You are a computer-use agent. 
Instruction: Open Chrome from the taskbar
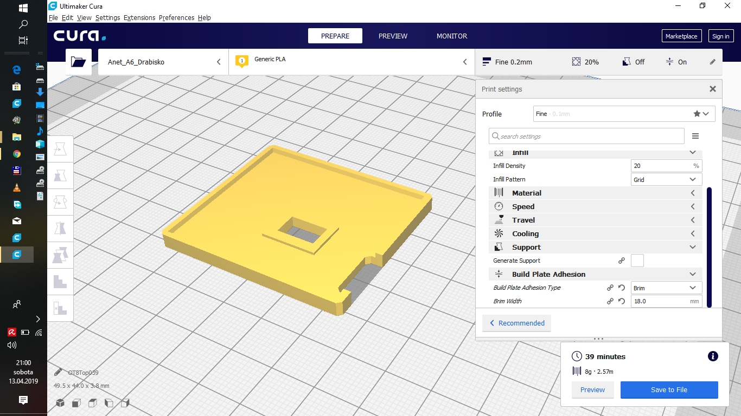[17, 154]
